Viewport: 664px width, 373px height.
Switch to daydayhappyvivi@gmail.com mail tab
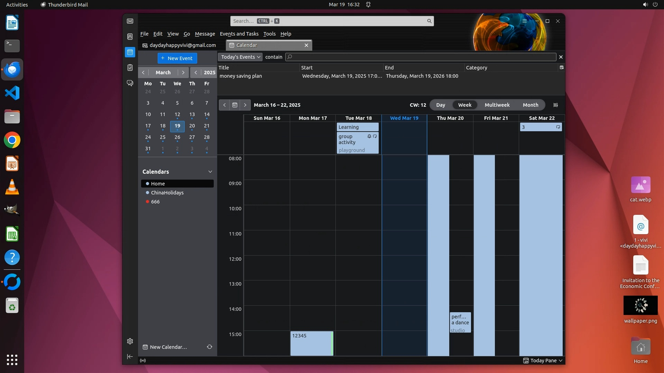(179, 45)
